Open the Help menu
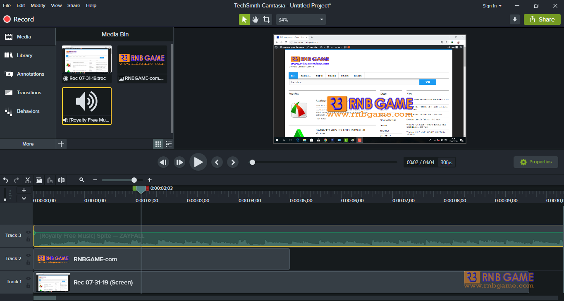564x301 pixels. pyautogui.click(x=91, y=5)
